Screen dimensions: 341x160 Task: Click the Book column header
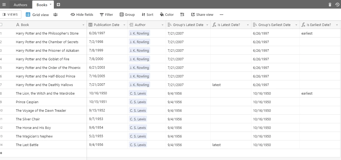click(50, 25)
